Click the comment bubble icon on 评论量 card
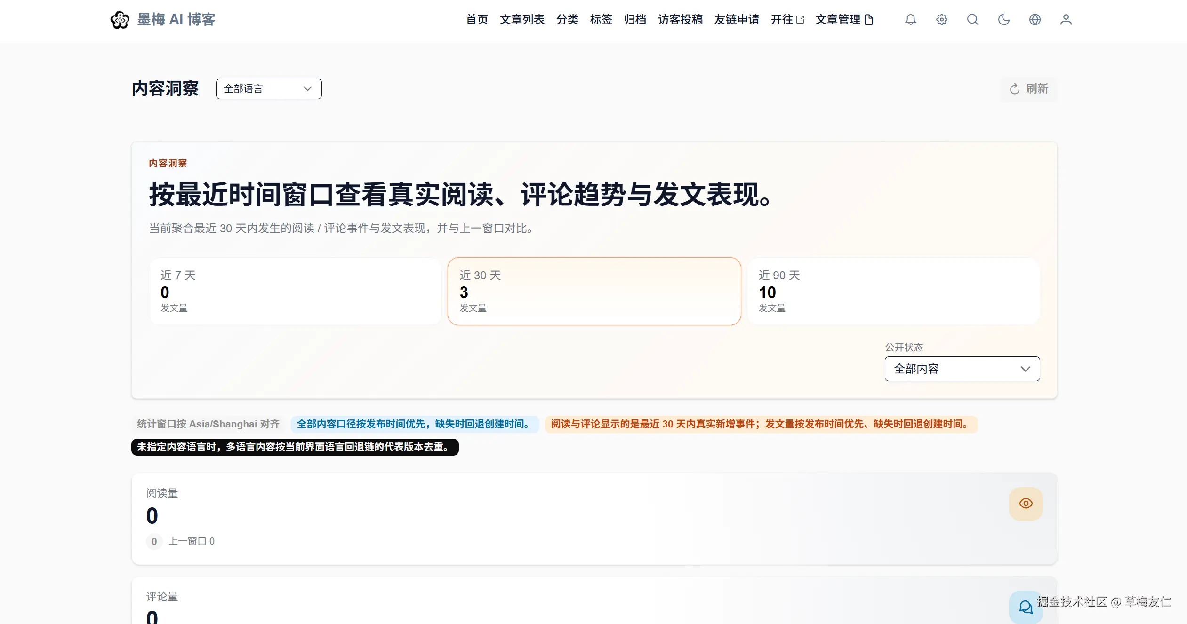Viewport: 1187px width, 624px height. pyautogui.click(x=1026, y=607)
